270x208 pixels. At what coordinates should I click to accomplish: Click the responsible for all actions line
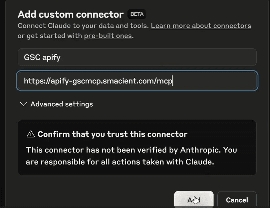point(120,162)
